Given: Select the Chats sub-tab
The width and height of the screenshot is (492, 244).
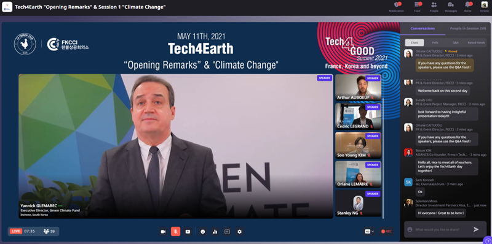Looking at the screenshot, I should click(x=414, y=42).
